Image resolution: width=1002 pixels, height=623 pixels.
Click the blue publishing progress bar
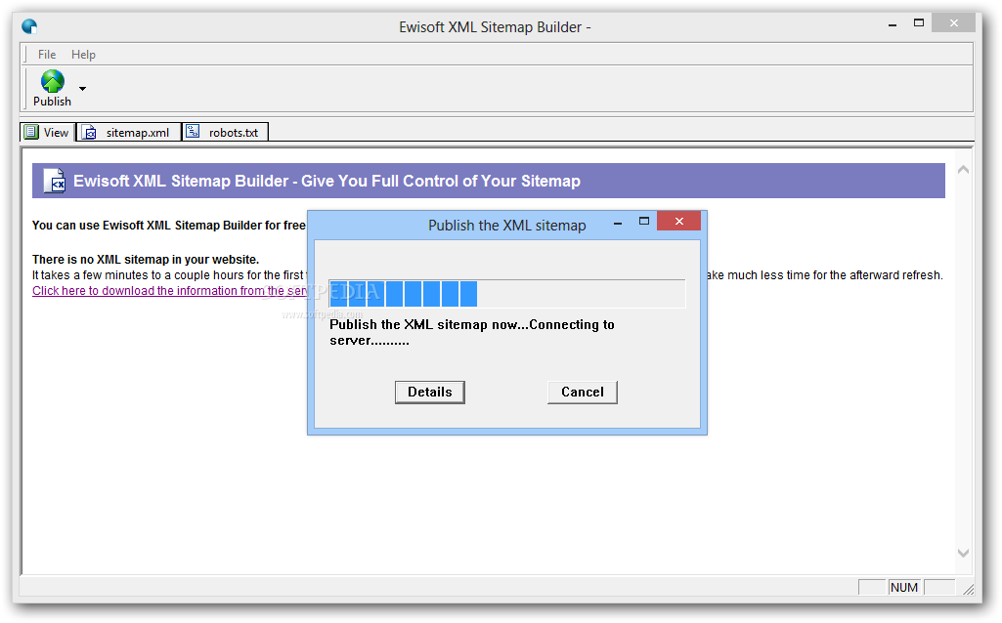[x=506, y=294]
